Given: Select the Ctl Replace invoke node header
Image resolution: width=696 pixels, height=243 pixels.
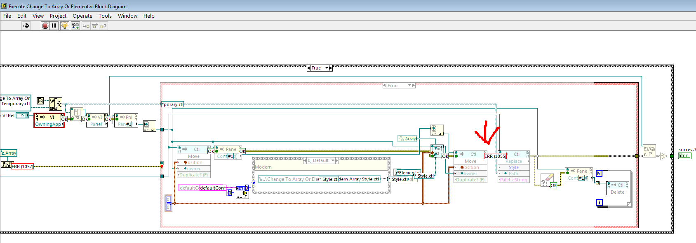Looking at the screenshot, I should click(514, 154).
